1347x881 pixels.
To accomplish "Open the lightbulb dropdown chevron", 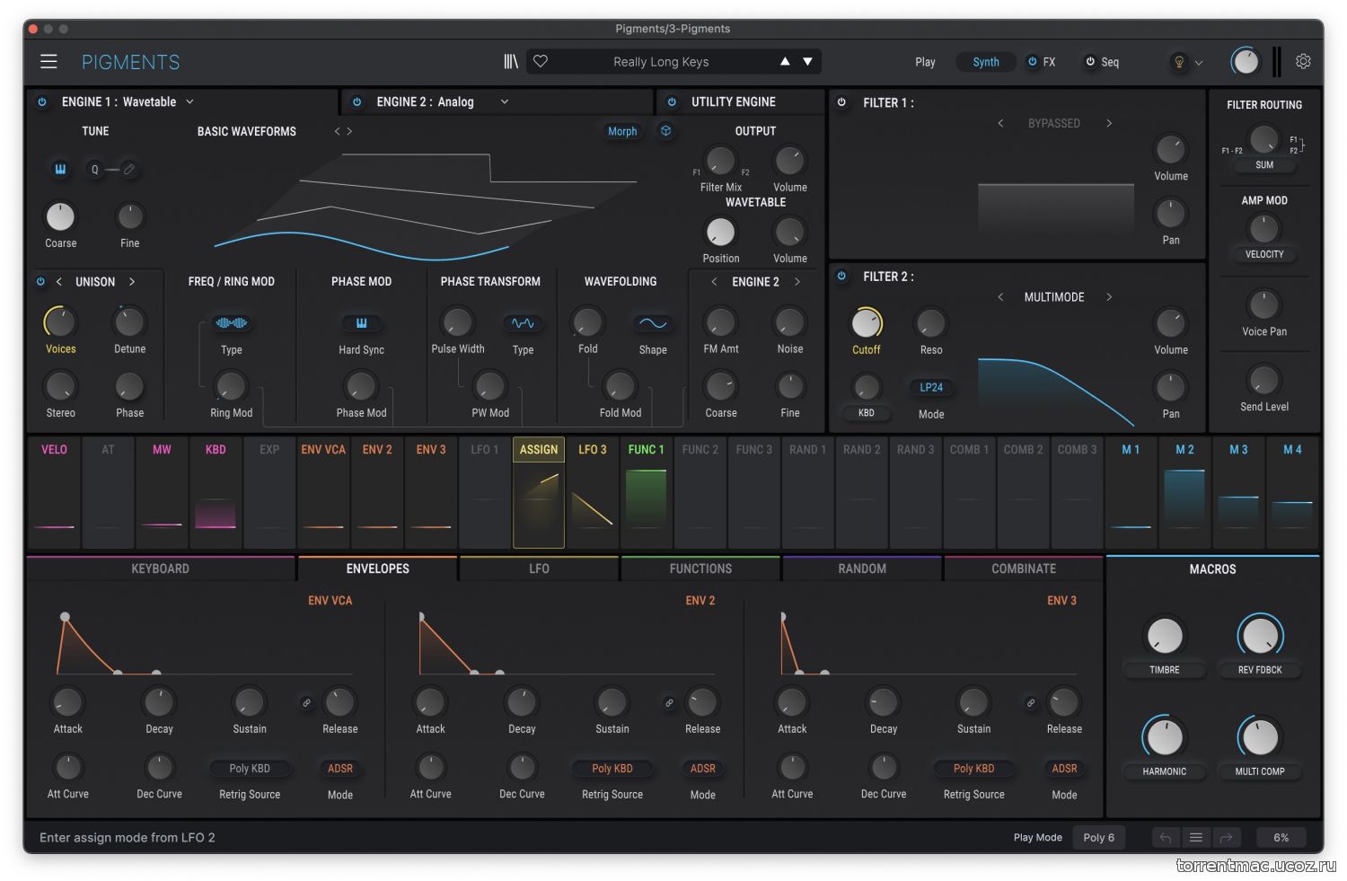I will point(1199,63).
